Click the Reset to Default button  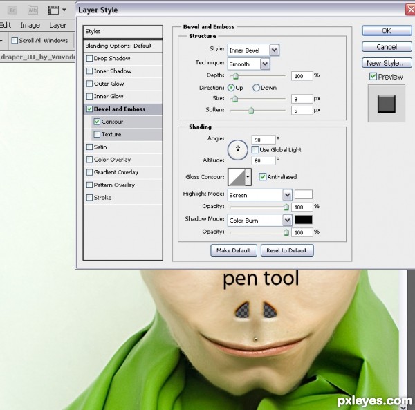[x=287, y=250]
